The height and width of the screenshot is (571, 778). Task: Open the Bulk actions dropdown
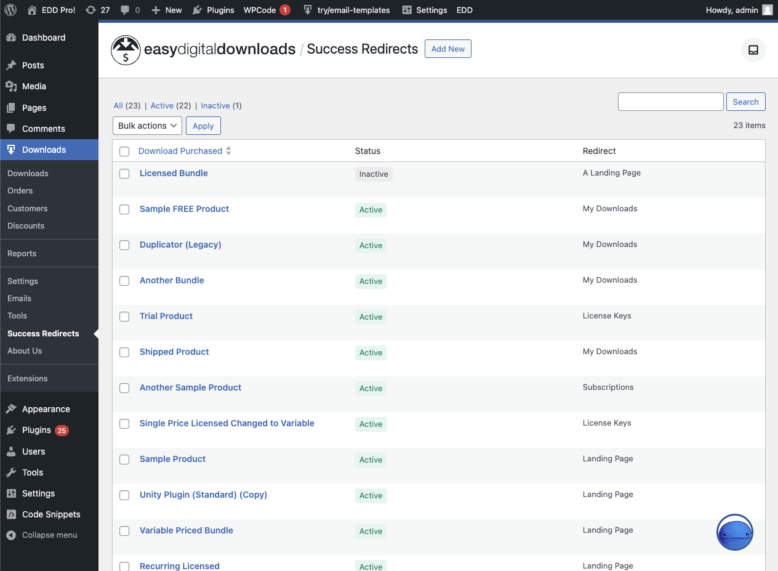coord(146,125)
